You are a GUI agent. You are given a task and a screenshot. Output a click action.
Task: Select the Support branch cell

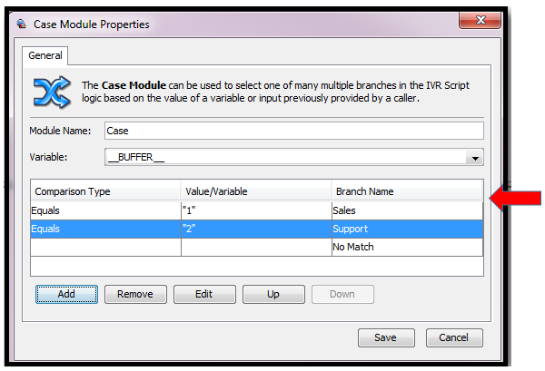tap(406, 229)
